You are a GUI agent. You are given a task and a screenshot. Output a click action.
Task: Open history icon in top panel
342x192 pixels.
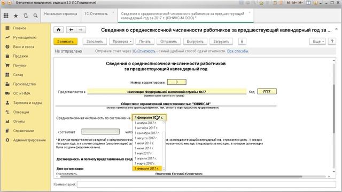tap(26, 15)
